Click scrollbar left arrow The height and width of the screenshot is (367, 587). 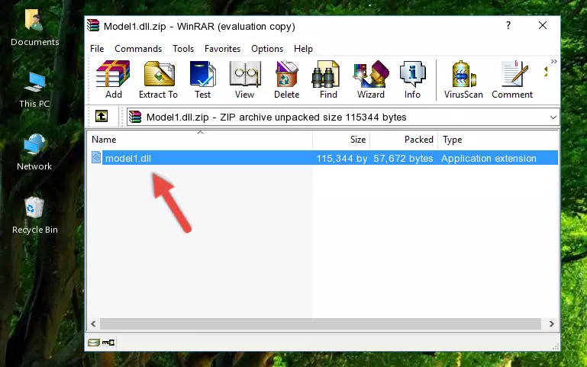tap(93, 324)
